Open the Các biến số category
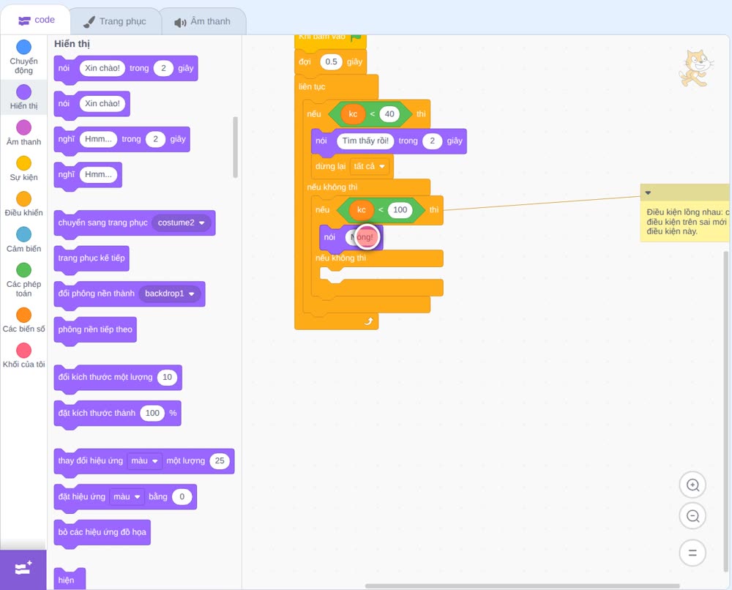 (x=24, y=320)
